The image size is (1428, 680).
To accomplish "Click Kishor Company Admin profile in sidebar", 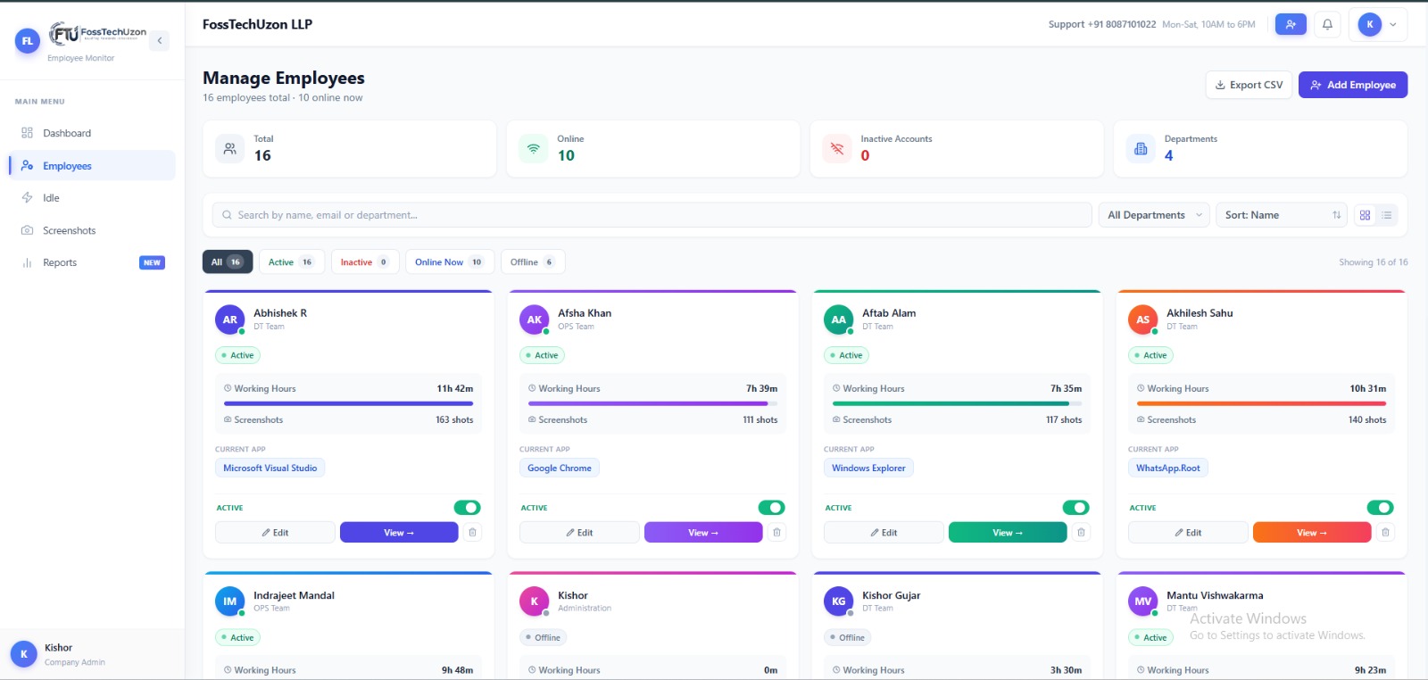I will 92,654.
